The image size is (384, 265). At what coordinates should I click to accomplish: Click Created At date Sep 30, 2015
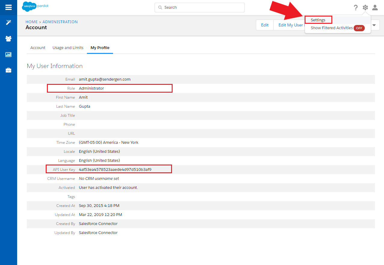99,206
